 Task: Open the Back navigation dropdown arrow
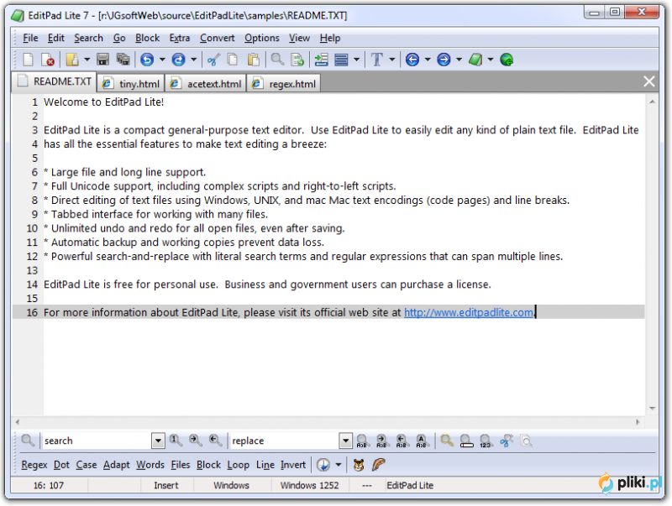pyautogui.click(x=428, y=60)
